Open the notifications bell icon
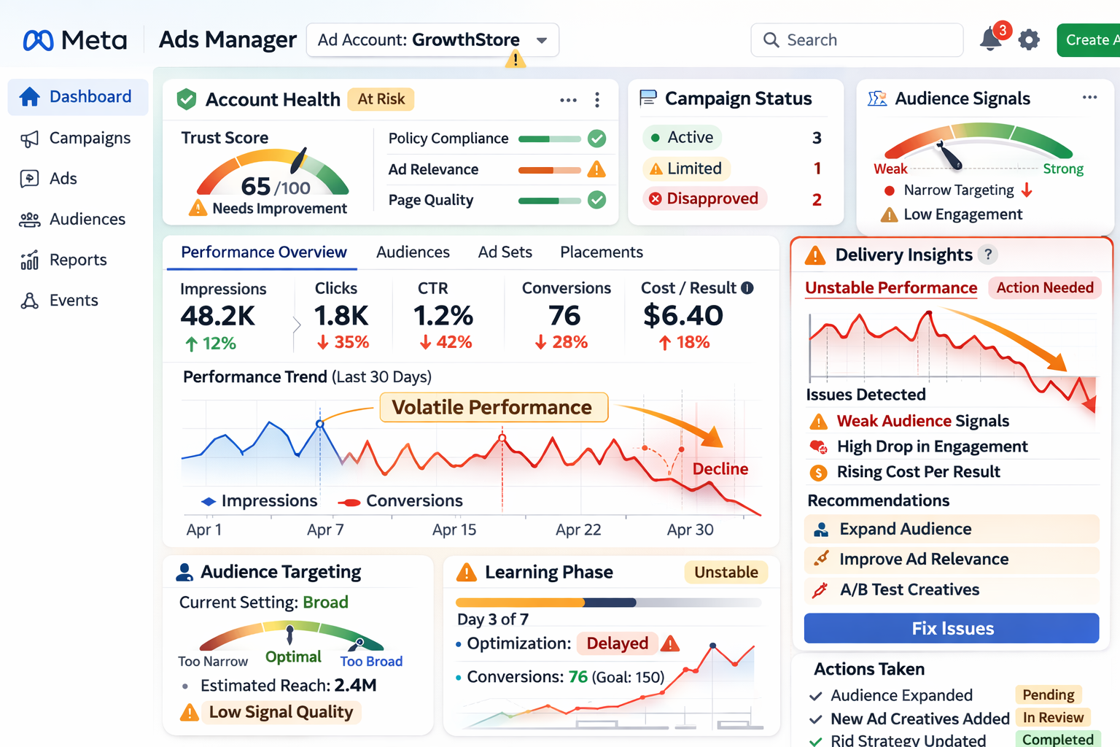 point(990,39)
